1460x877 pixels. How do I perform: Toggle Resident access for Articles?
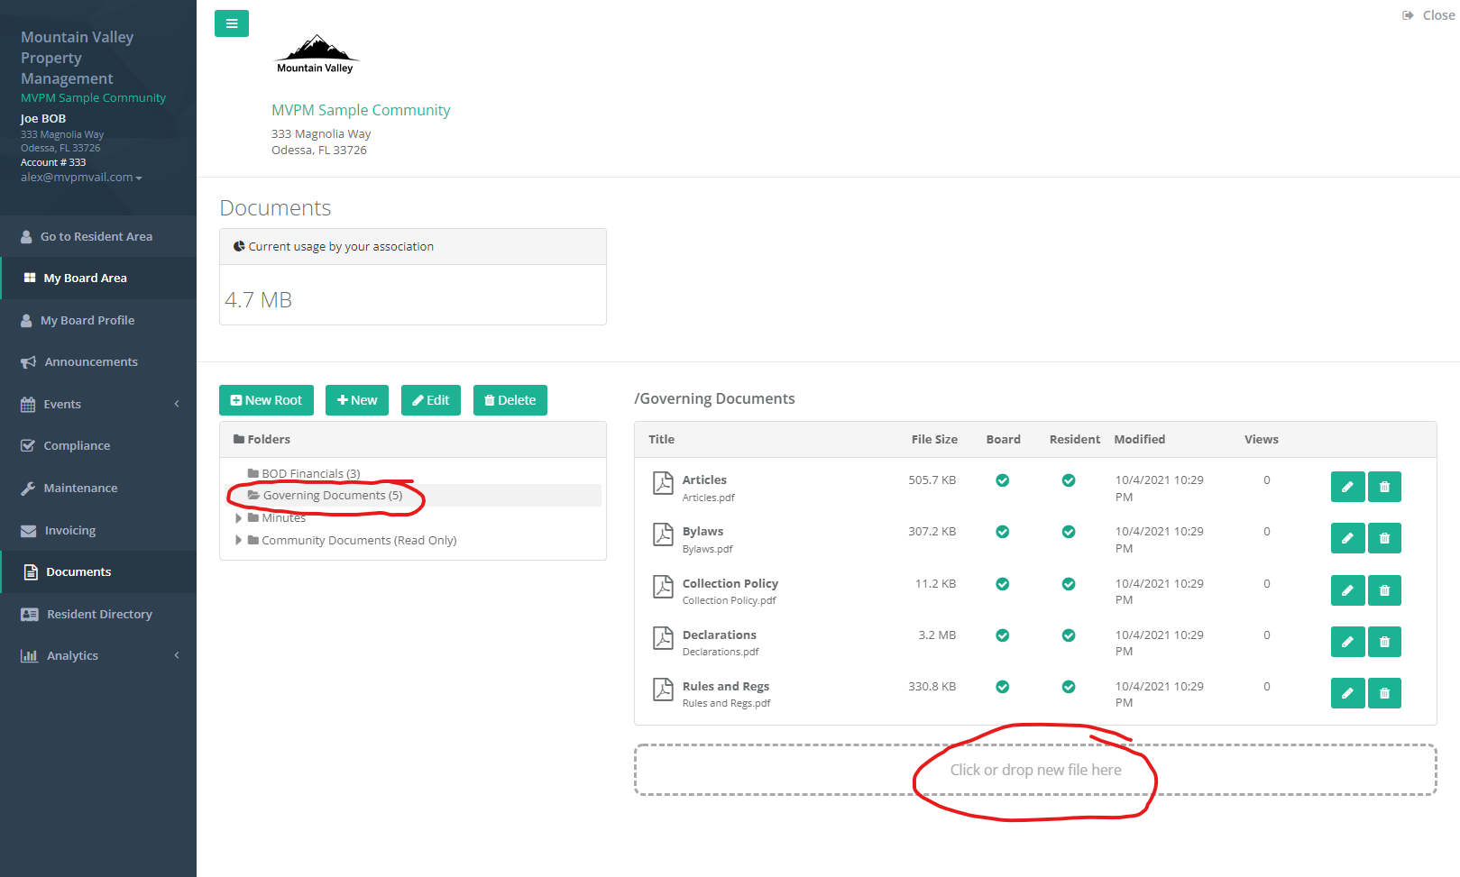click(x=1069, y=480)
